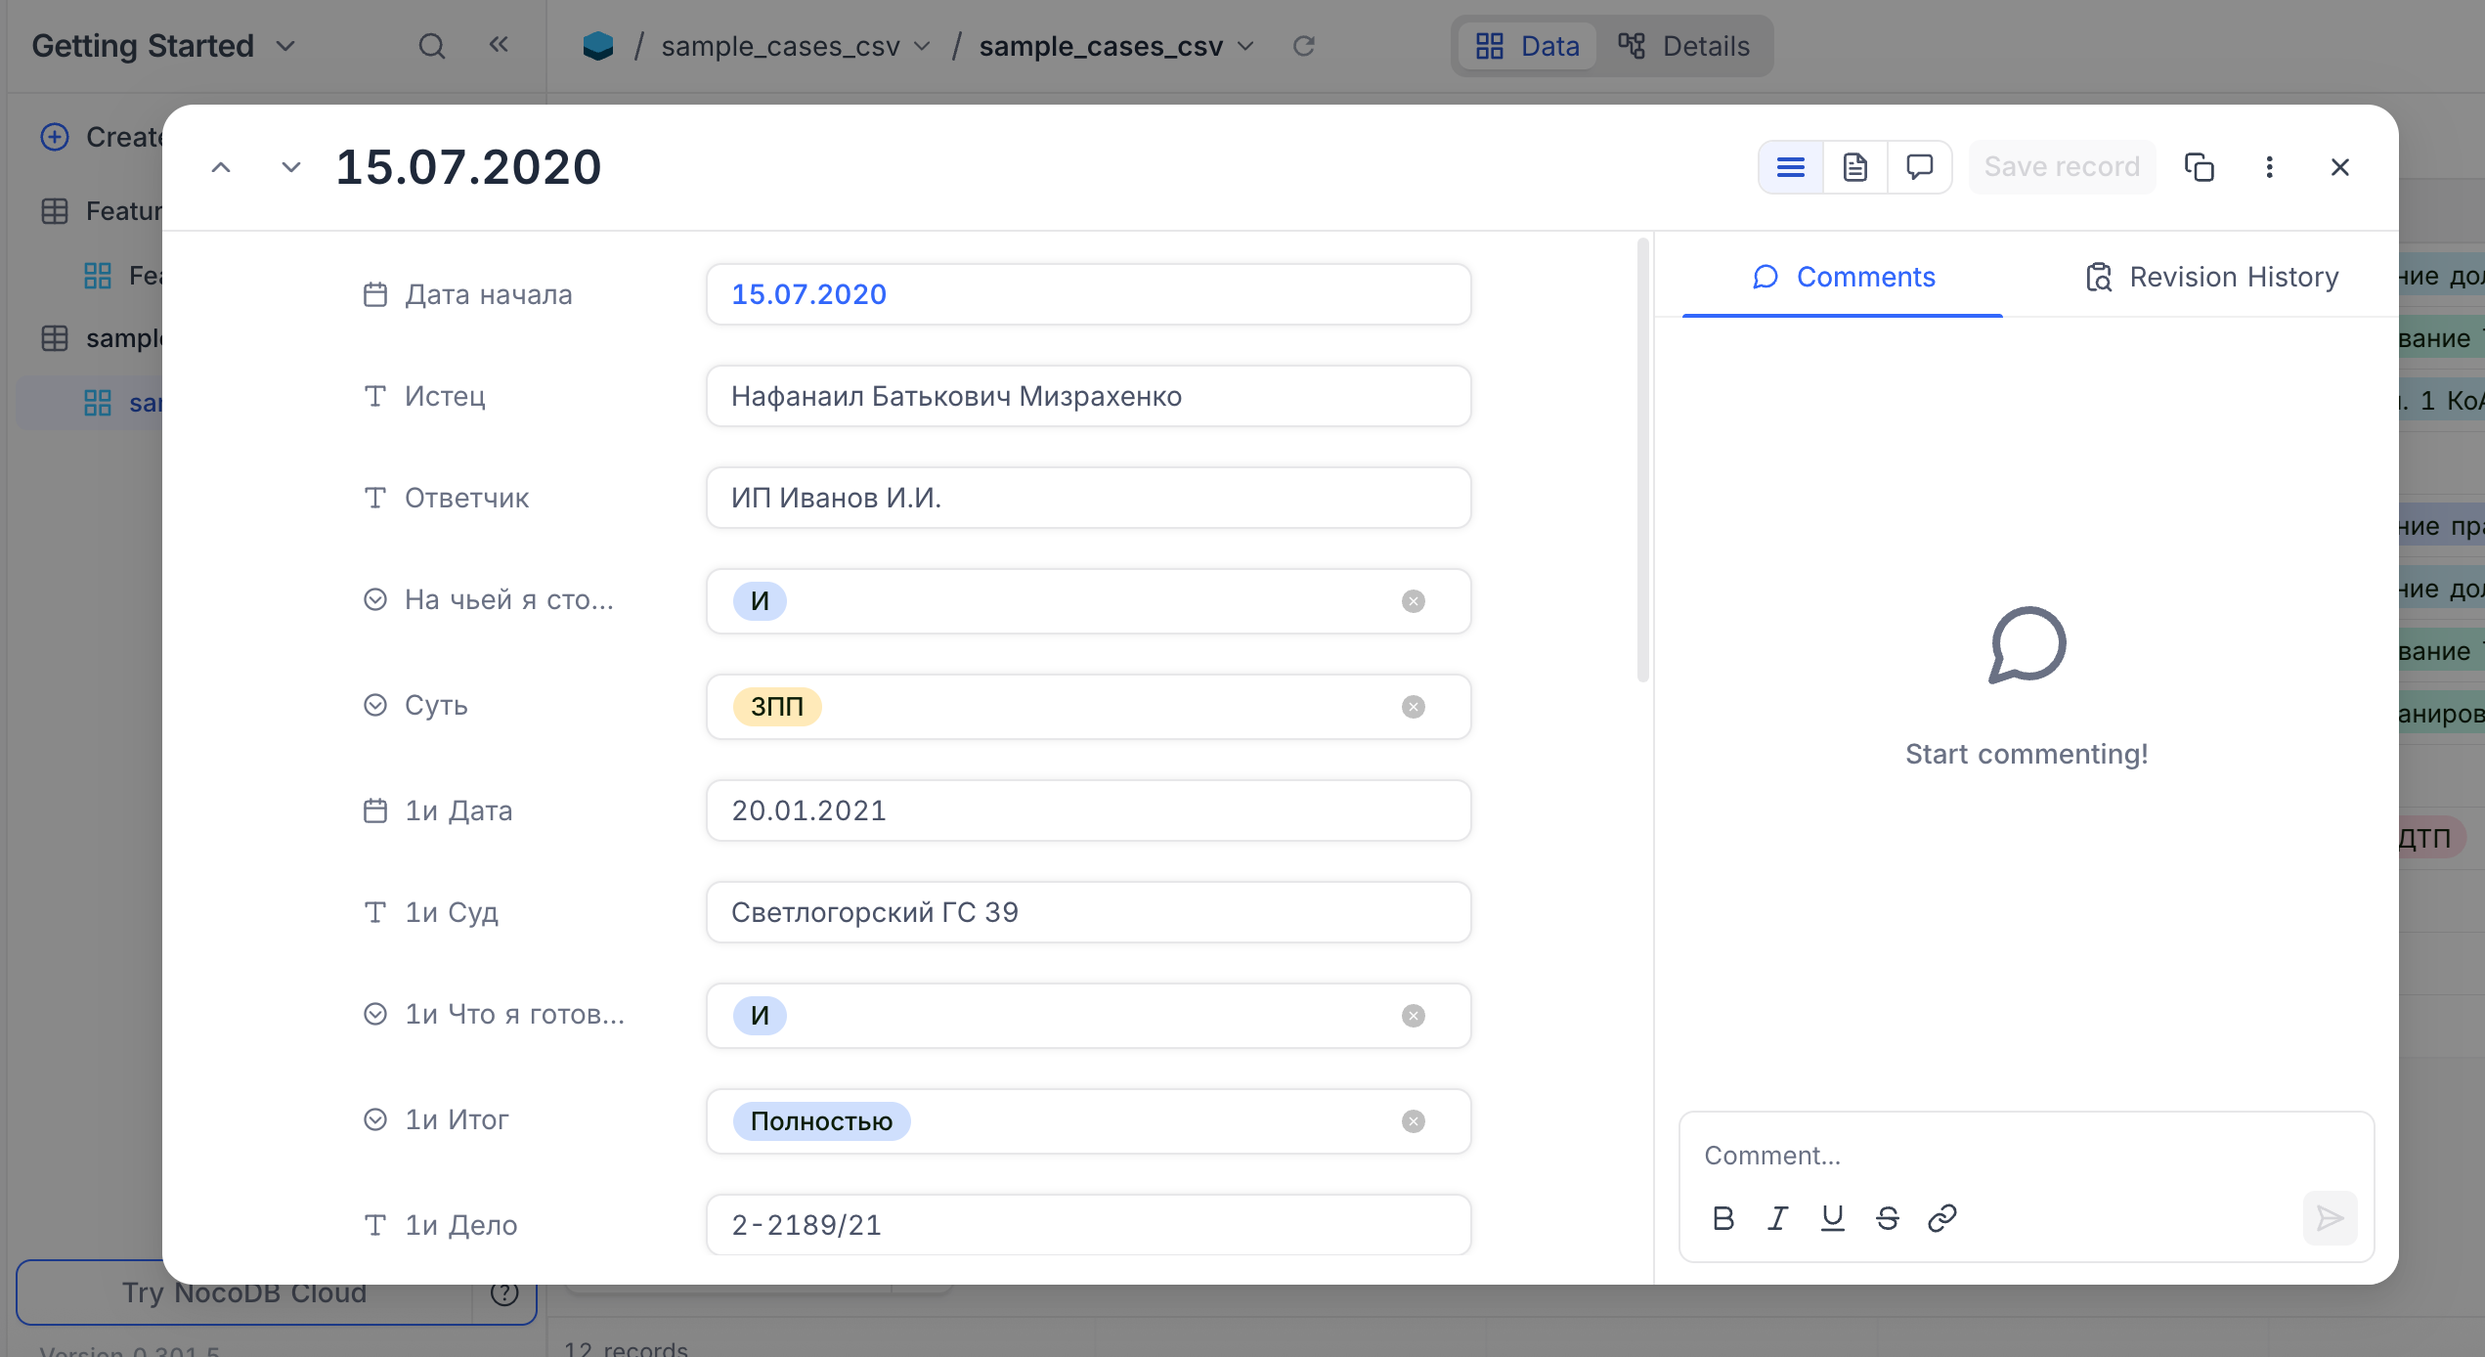2485x1357 pixels.
Task: Switch to discussion view icon
Action: click(1919, 167)
